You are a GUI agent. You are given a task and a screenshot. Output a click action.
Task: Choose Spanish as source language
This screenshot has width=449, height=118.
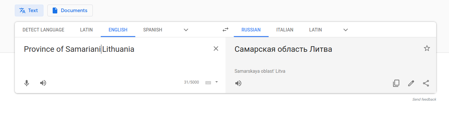coord(153,30)
